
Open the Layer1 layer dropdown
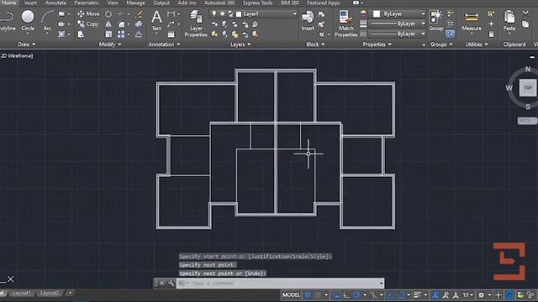[294, 14]
